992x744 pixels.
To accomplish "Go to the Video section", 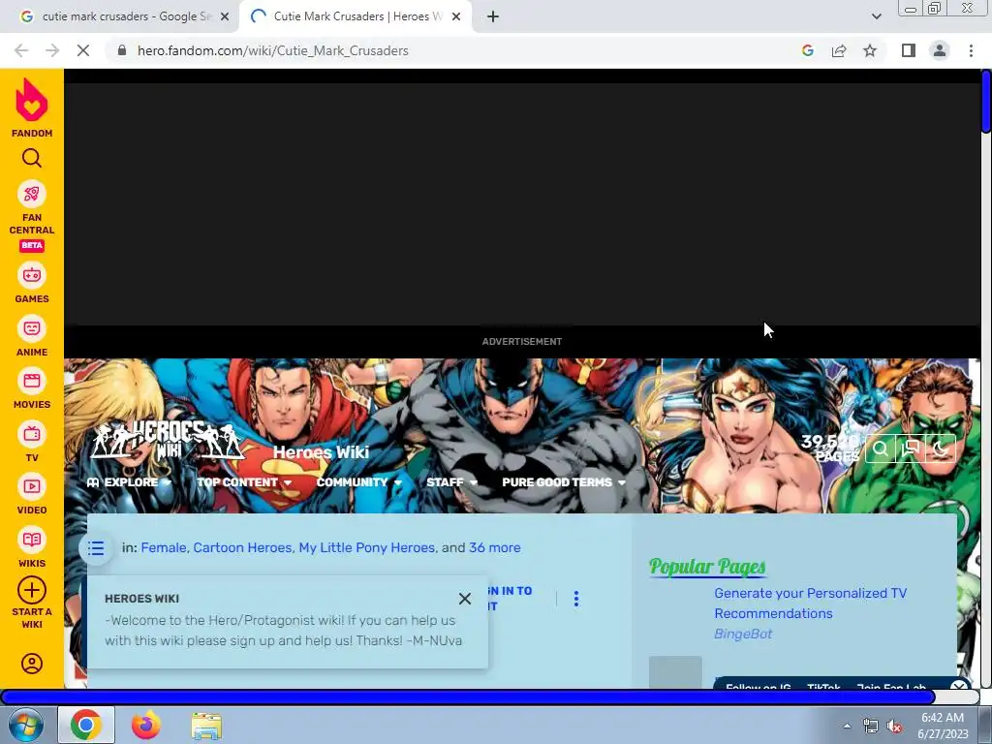I will tap(32, 494).
